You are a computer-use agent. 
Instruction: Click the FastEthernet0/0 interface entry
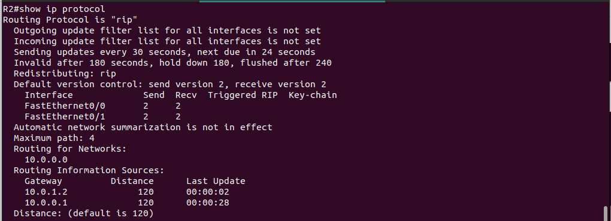[x=65, y=106]
